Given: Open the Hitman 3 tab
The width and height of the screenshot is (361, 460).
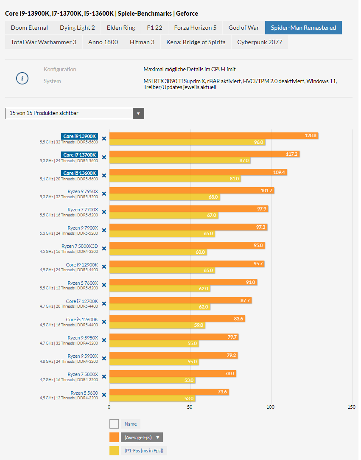Looking at the screenshot, I should point(142,42).
